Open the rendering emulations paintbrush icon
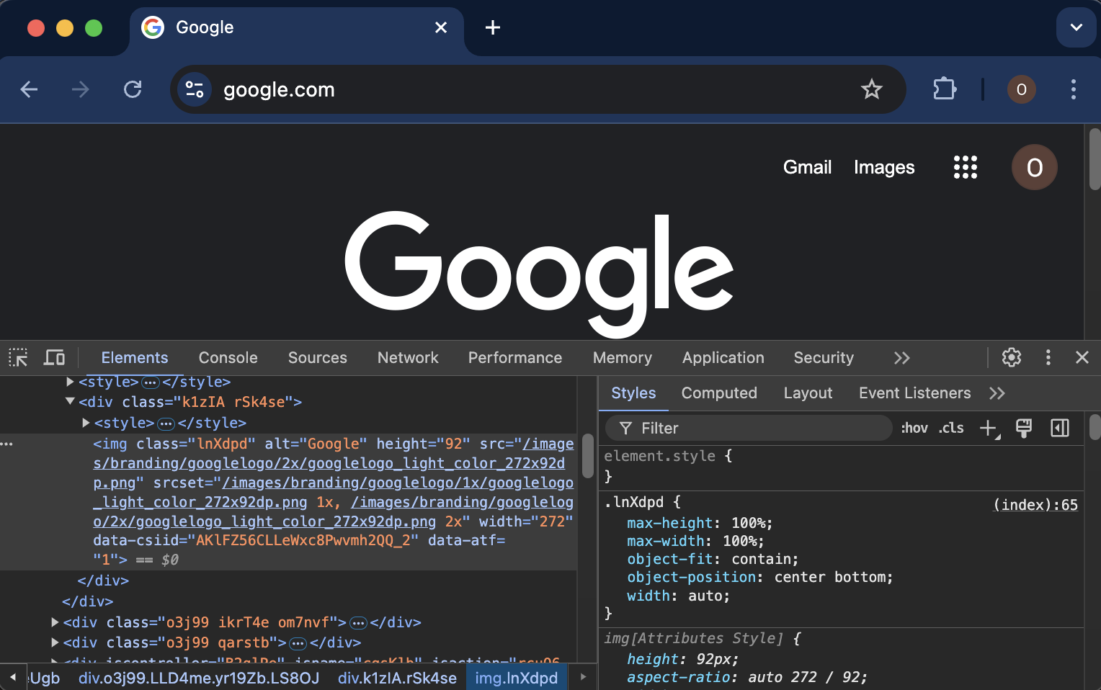Screen dimensions: 1101x690 coord(1023,429)
